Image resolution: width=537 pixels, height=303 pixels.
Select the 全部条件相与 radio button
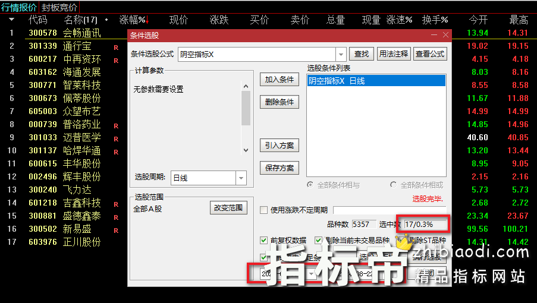(310, 185)
